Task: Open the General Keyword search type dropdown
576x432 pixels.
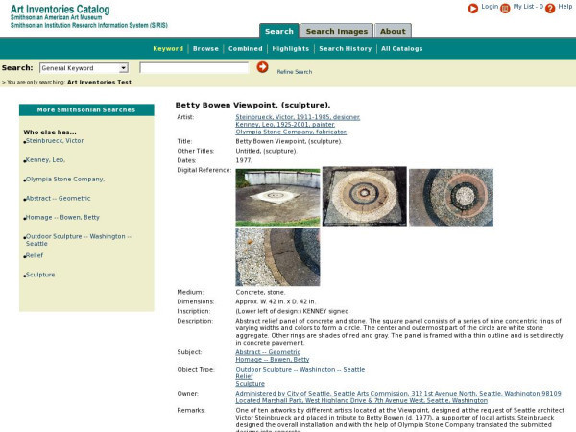Action: click(x=84, y=68)
